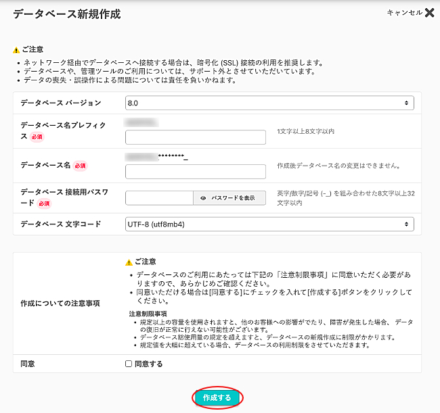Open the データベース 文字コード dropdown showing UTF-8

tap(269, 224)
